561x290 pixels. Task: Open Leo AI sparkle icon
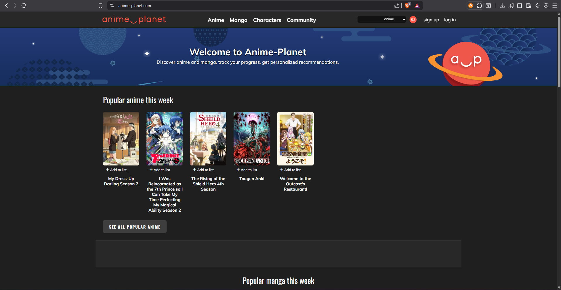pos(537,6)
